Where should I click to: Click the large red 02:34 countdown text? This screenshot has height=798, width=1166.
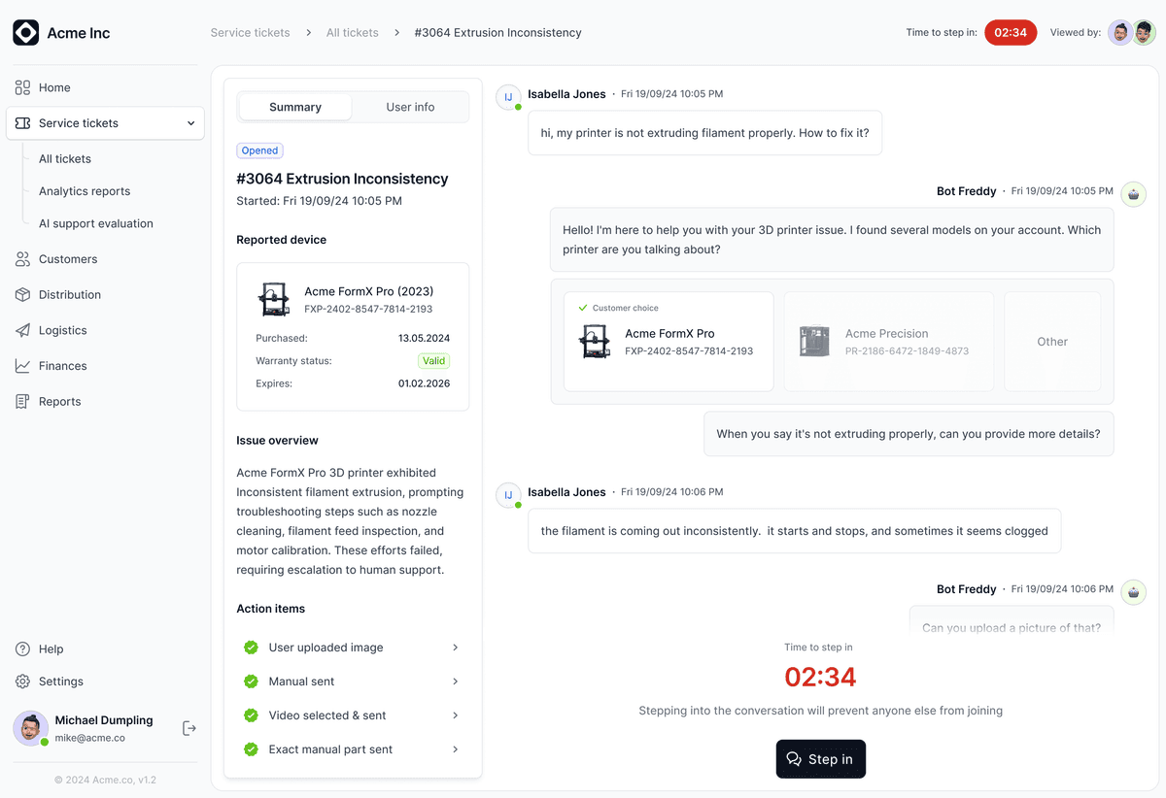[x=821, y=677]
